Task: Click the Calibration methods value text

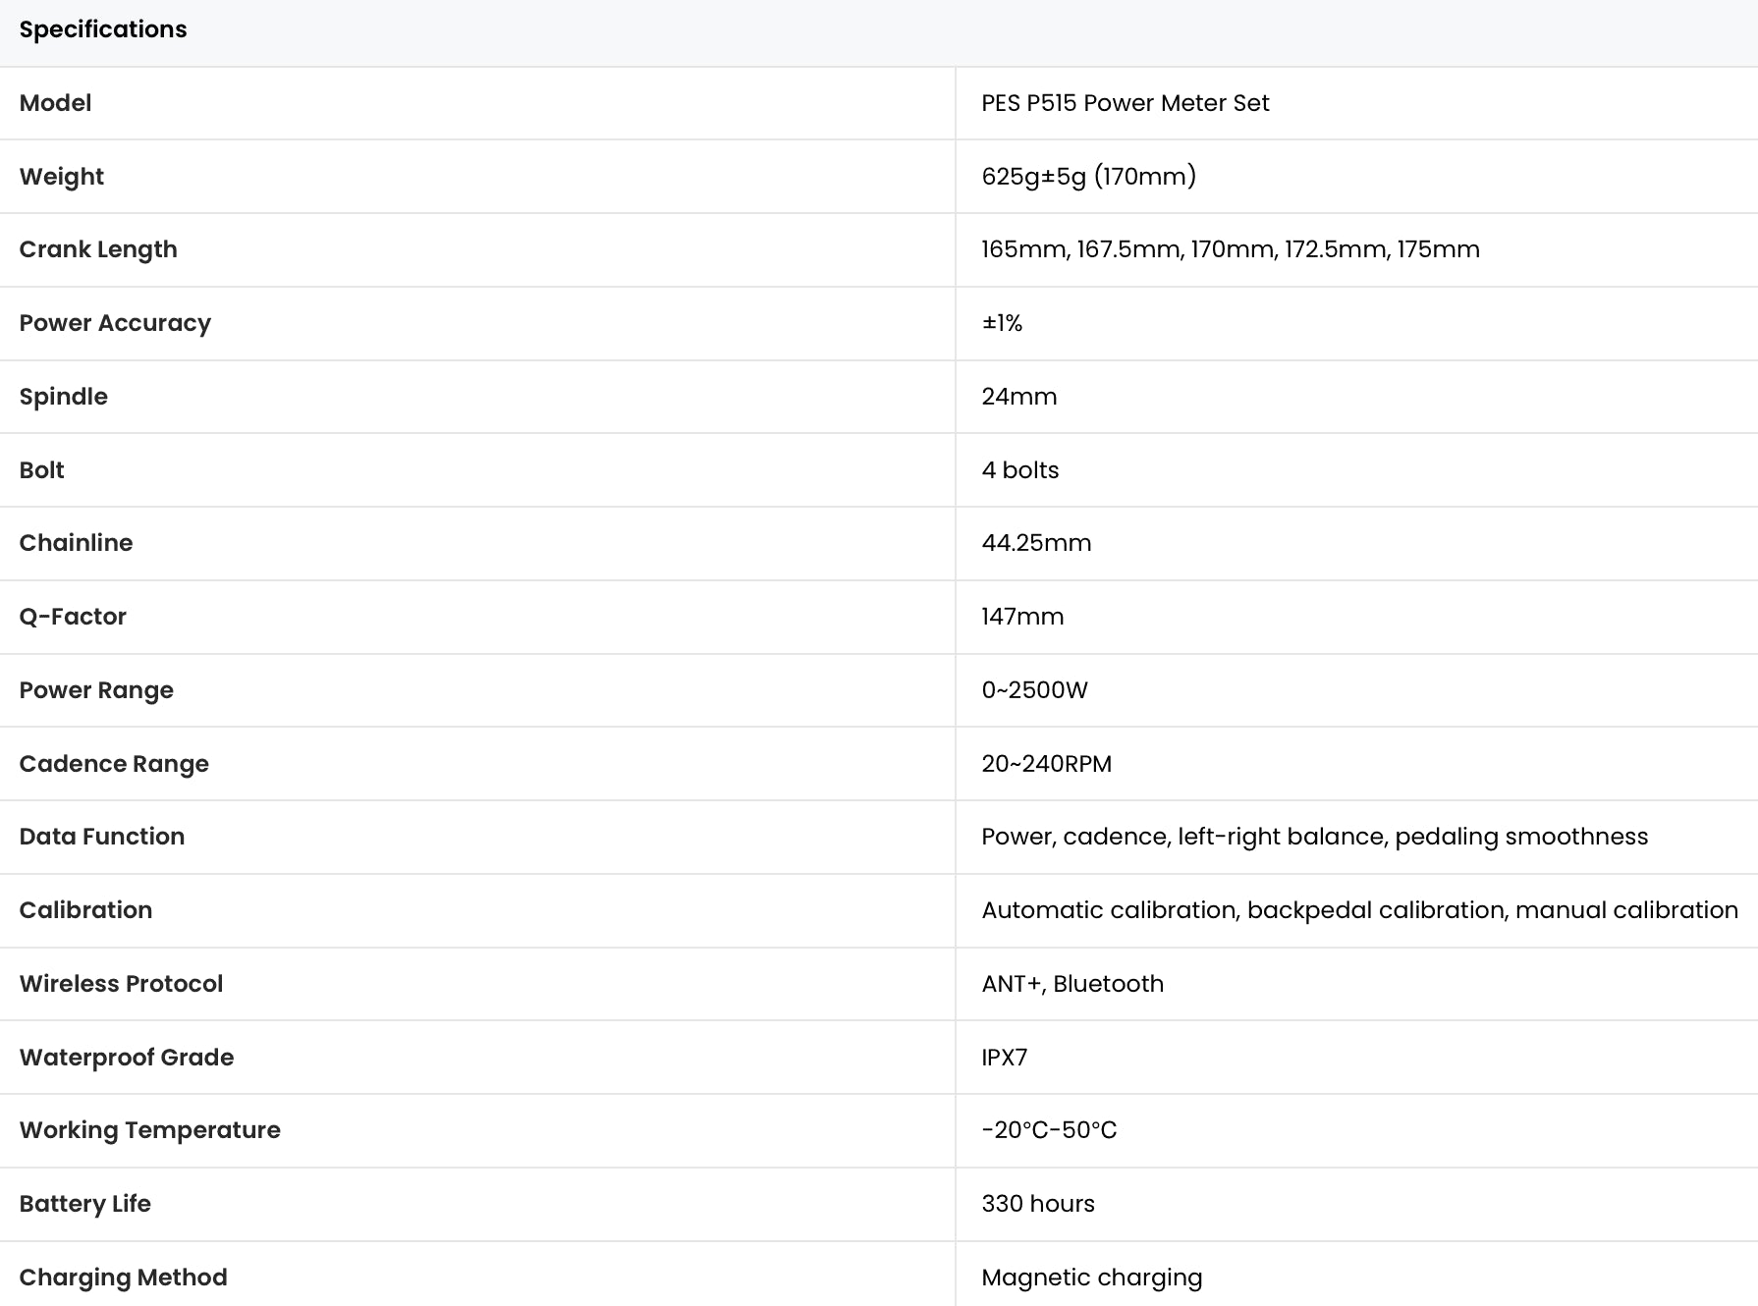Action: point(1359,910)
